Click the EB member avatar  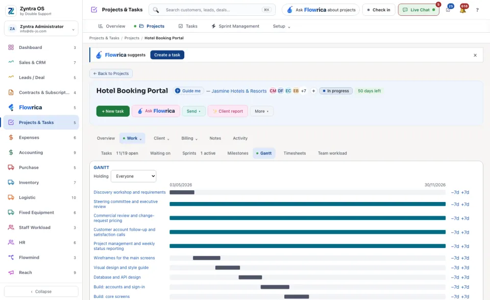(296, 91)
